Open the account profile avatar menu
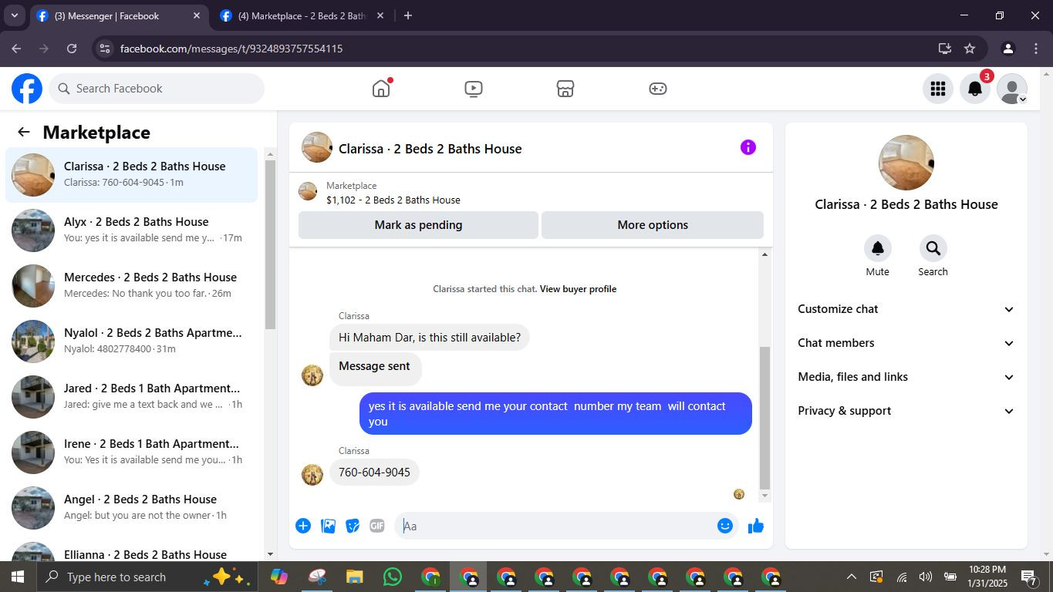This screenshot has width=1053, height=592. pos(1012,89)
